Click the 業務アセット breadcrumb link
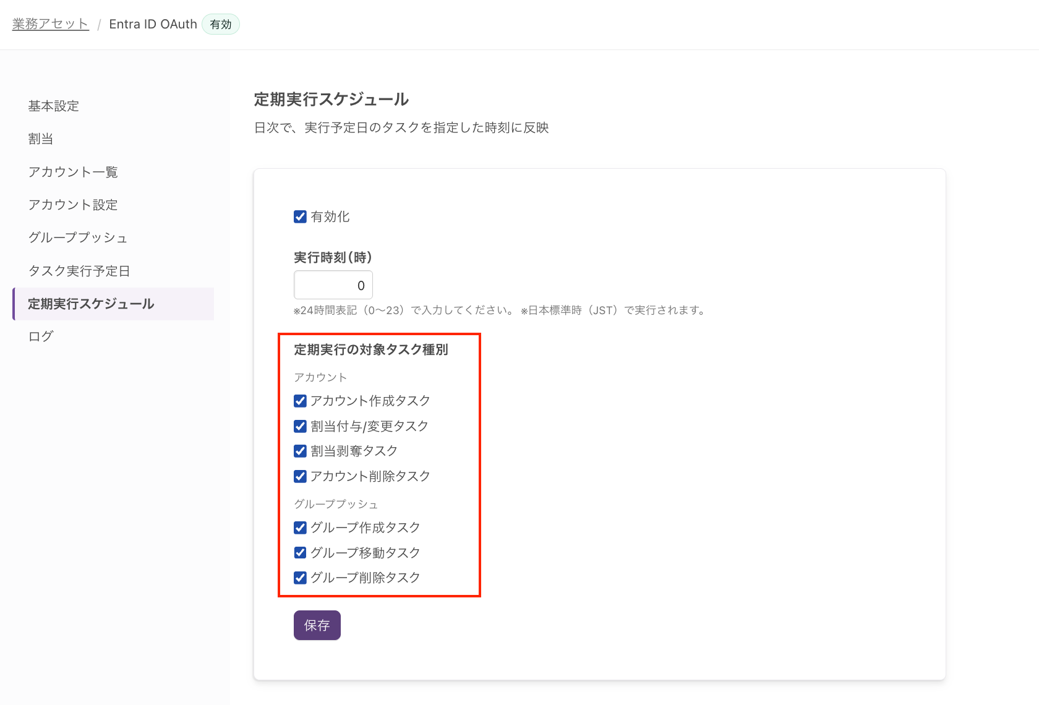 50,24
